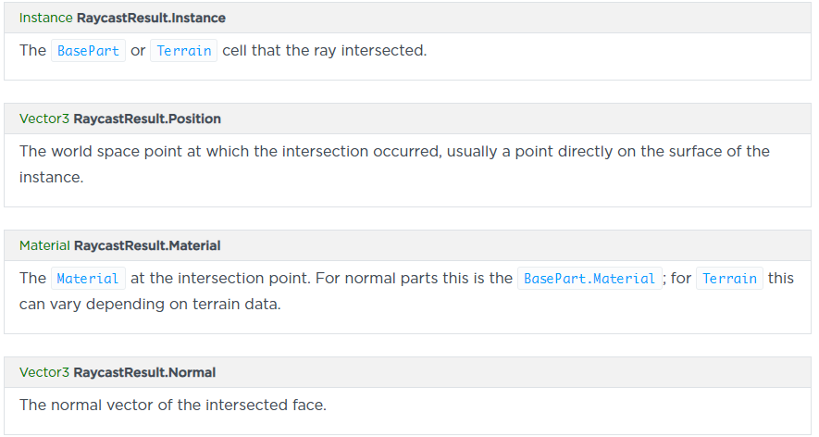Follow the BasePart.Material link
The image size is (819, 437).
(589, 279)
